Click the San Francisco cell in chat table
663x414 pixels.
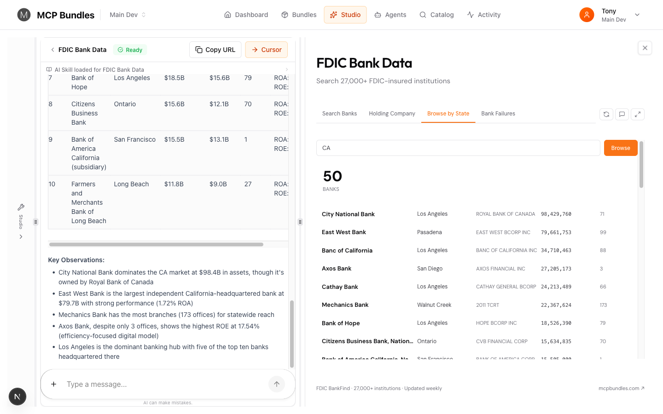click(x=135, y=139)
